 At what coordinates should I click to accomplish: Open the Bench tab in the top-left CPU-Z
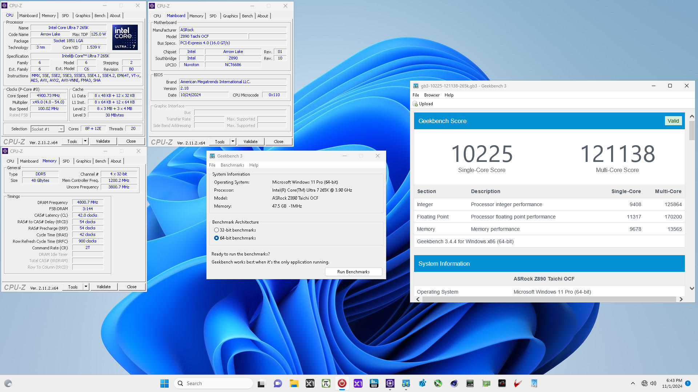(x=100, y=16)
